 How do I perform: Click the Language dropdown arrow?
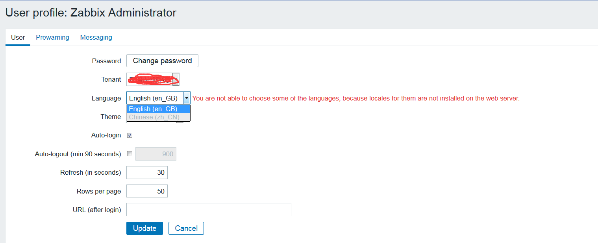pos(187,98)
